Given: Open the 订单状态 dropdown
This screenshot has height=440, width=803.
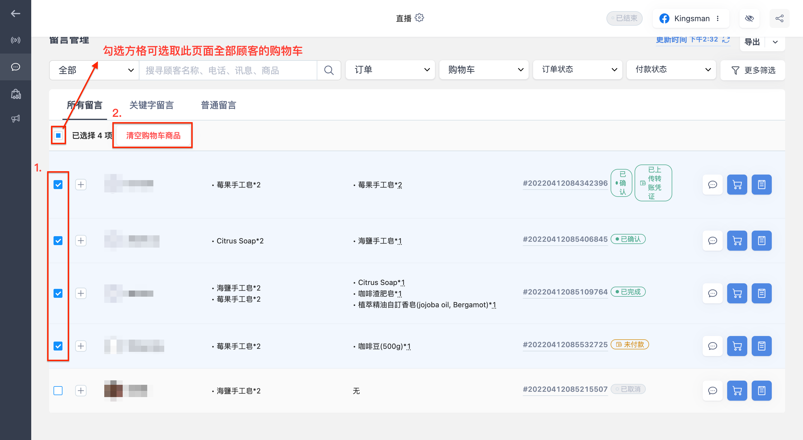Looking at the screenshot, I should (578, 70).
